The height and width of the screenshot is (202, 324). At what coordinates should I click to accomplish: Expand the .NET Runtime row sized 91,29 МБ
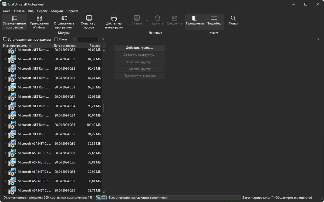pos(5,134)
